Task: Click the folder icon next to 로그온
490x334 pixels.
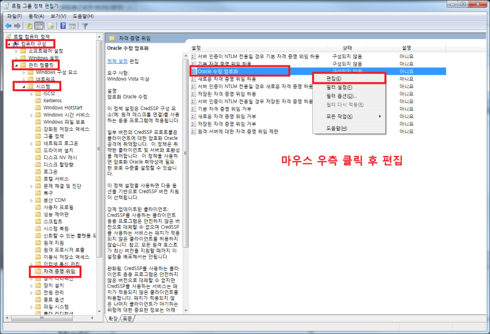Action: point(38,172)
